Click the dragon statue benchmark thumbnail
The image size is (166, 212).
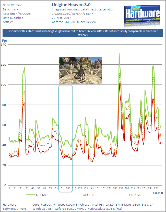80,71
